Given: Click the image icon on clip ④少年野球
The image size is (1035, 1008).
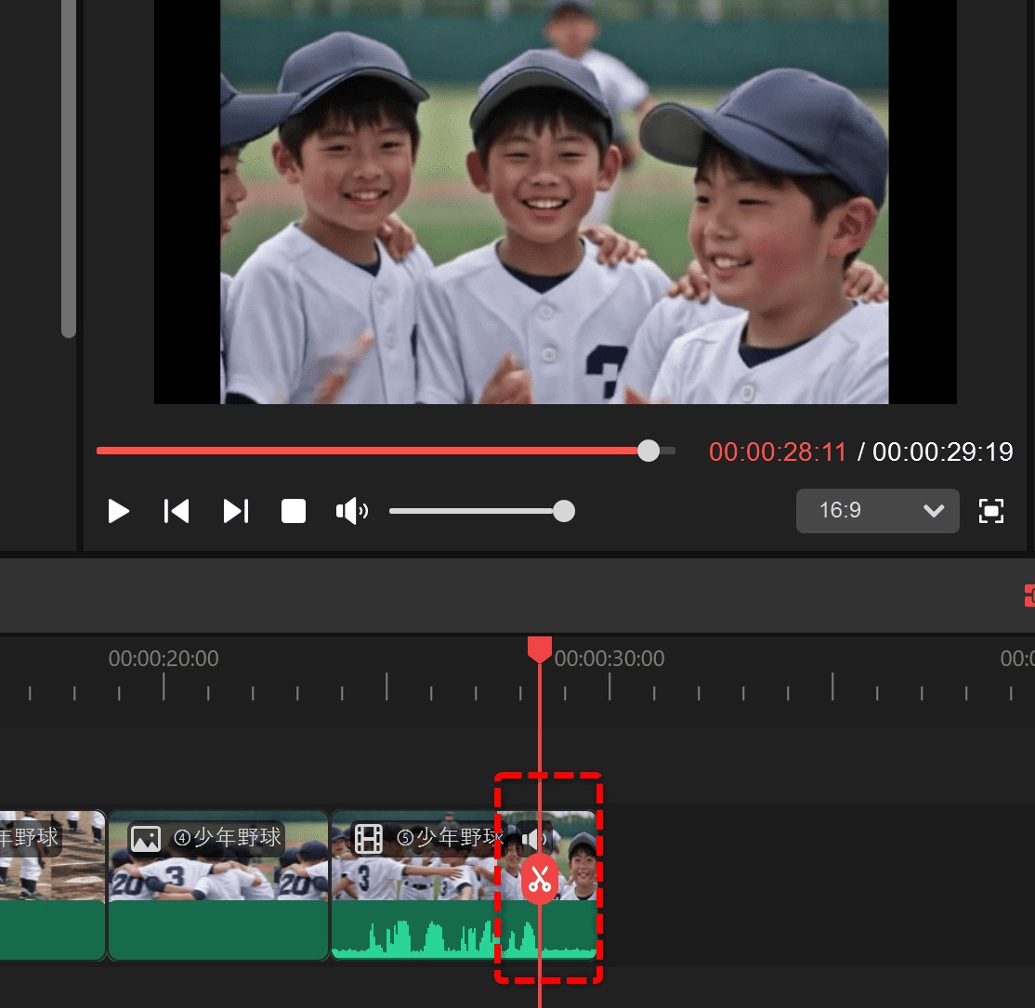Looking at the screenshot, I should 146,839.
